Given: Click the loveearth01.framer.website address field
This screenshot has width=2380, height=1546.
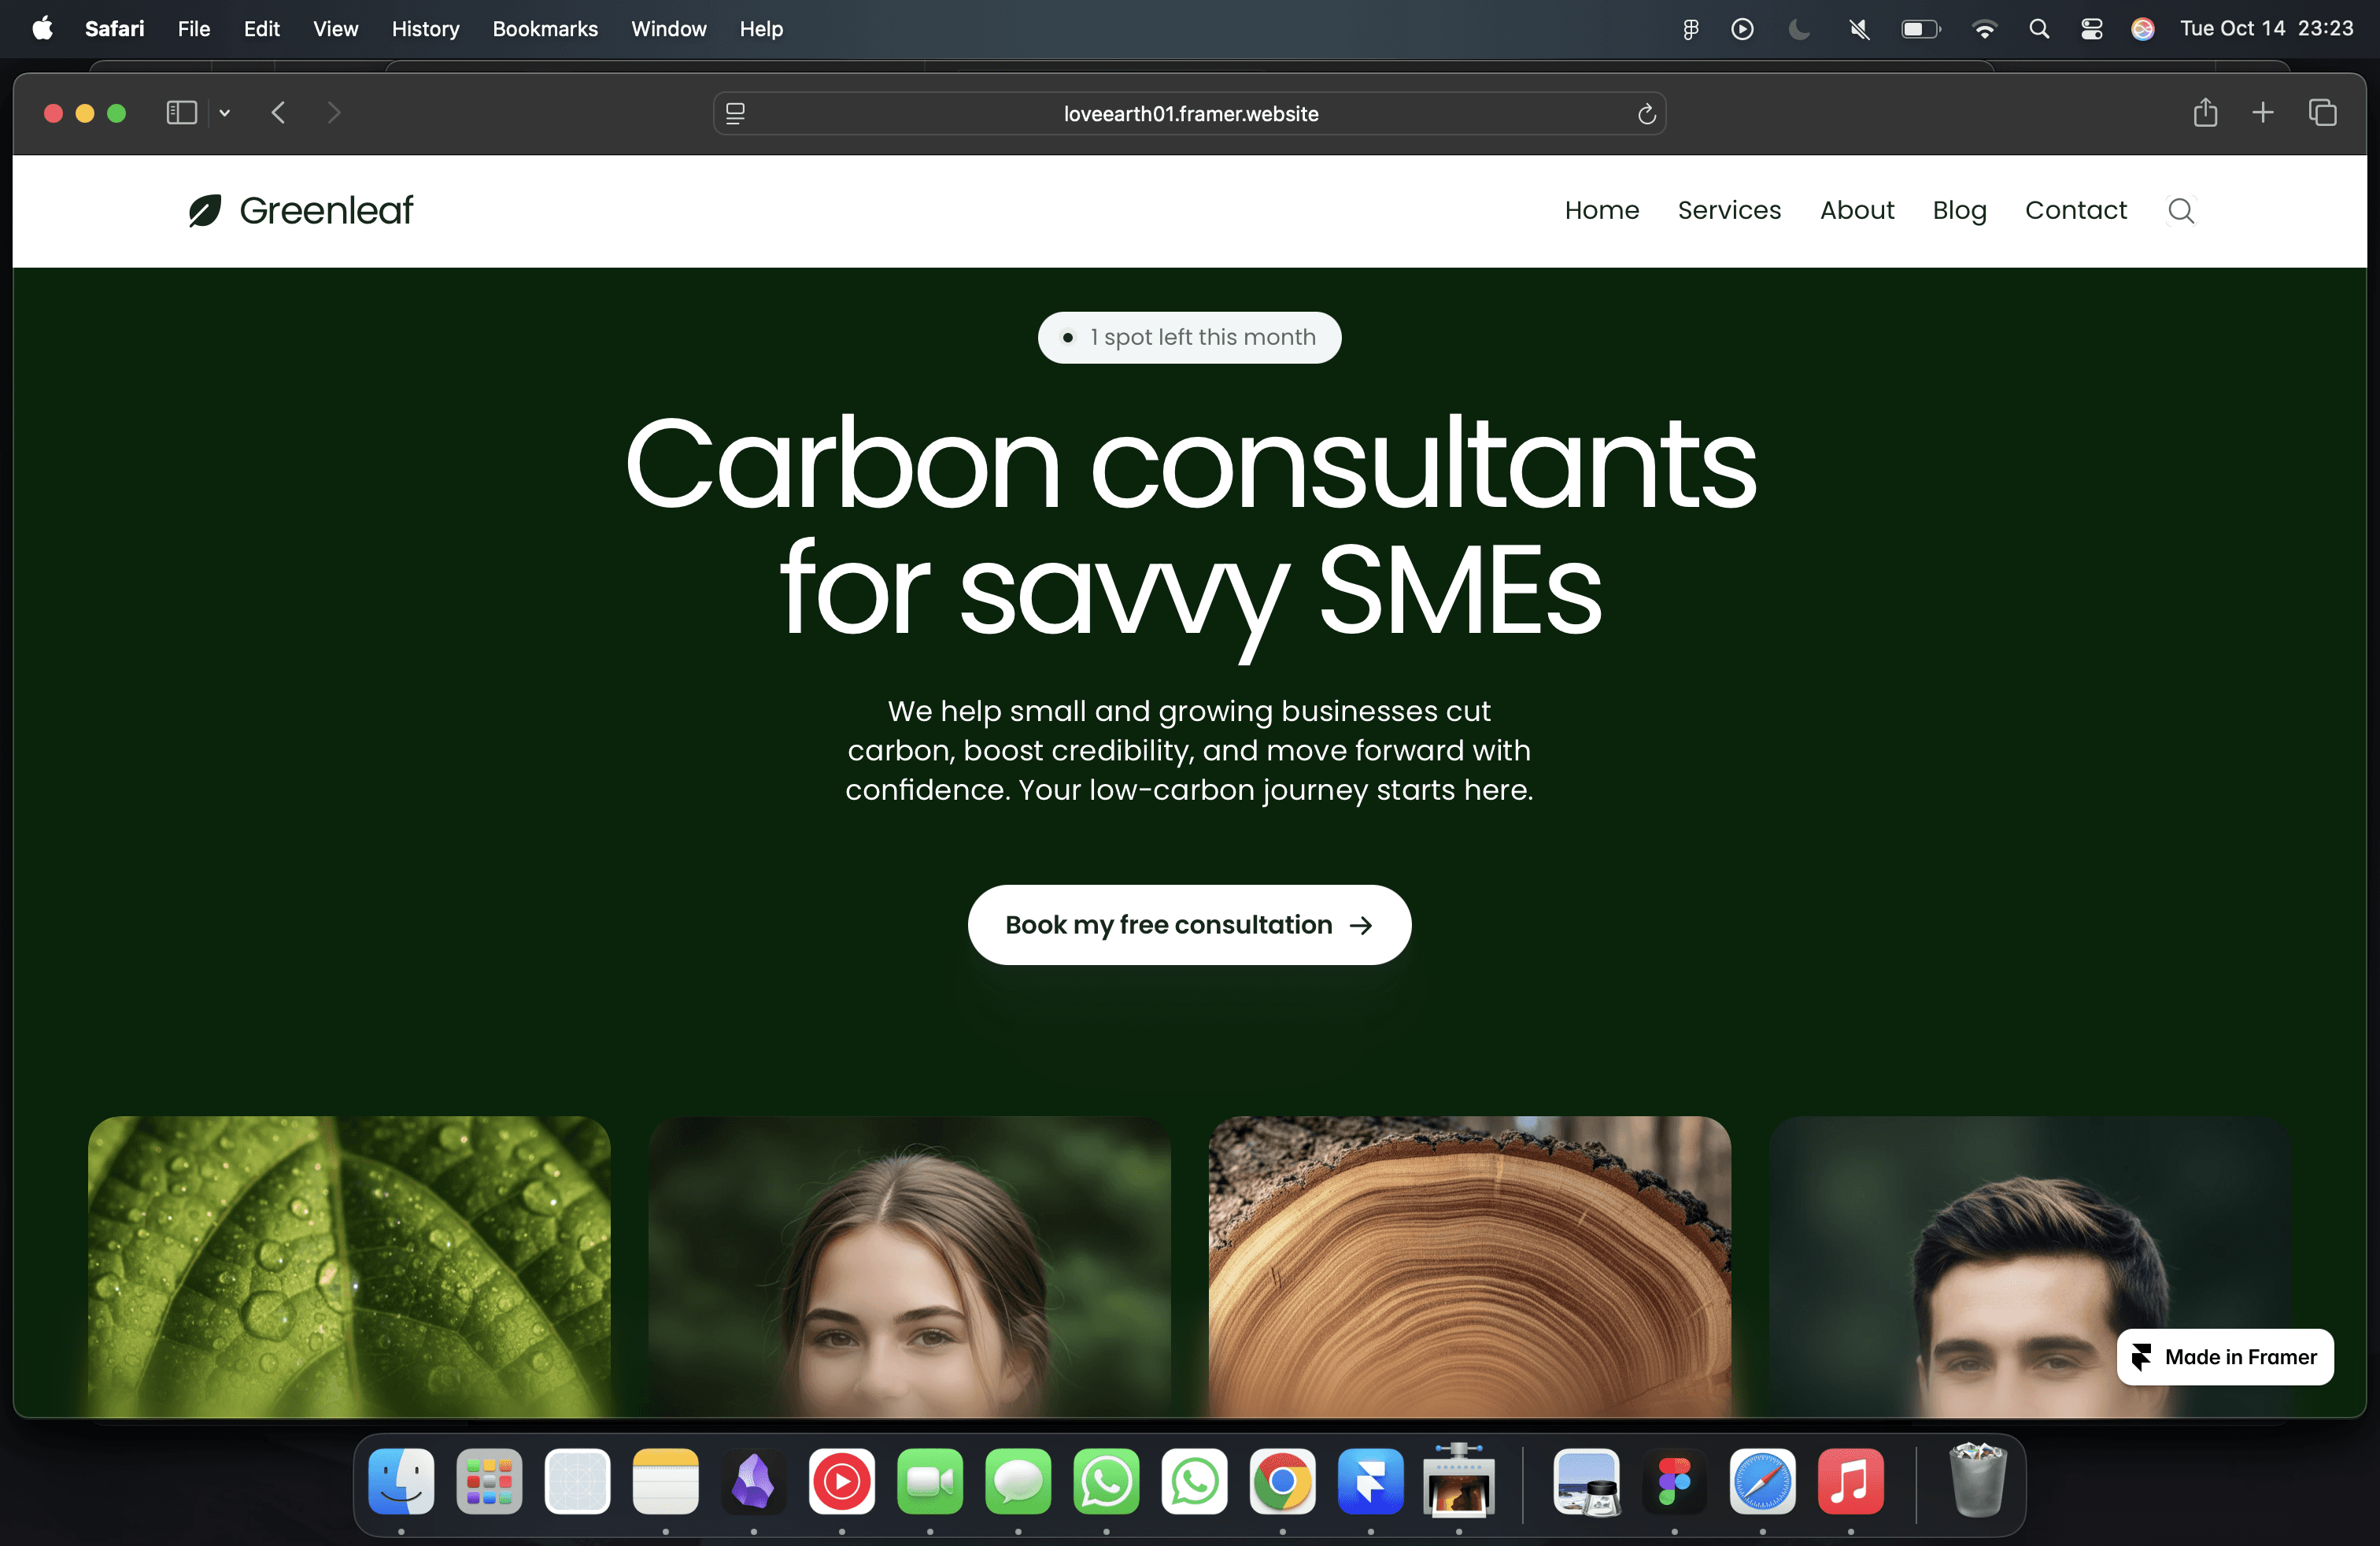Looking at the screenshot, I should 1190,114.
